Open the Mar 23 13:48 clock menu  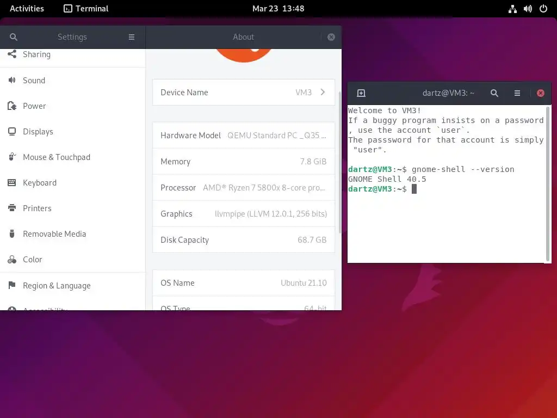(278, 9)
